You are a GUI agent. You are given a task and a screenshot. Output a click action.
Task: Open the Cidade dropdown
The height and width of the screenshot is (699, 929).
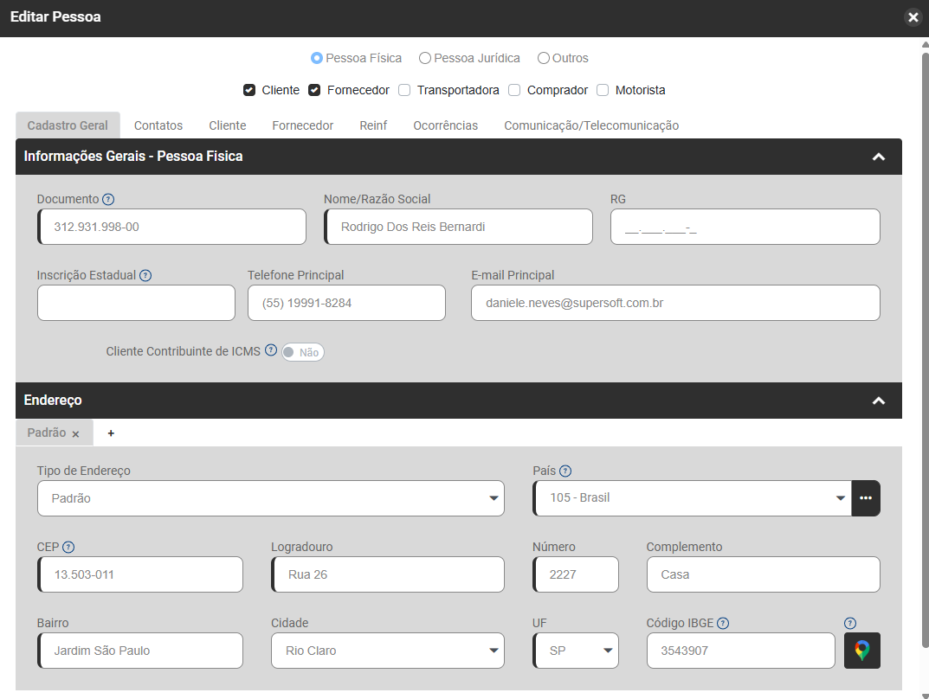388,651
